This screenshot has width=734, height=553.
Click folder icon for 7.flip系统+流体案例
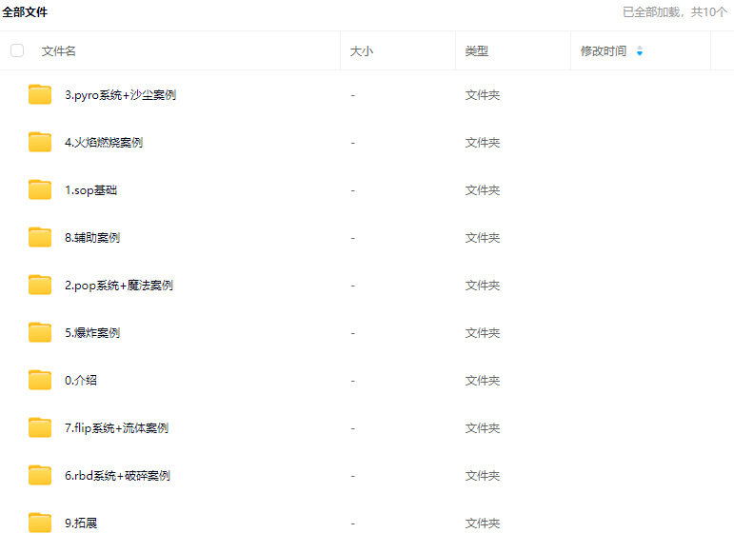(x=39, y=427)
